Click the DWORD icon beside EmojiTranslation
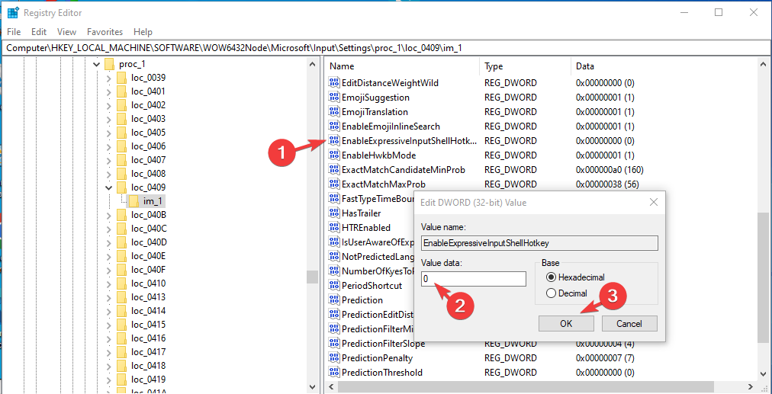 [334, 112]
